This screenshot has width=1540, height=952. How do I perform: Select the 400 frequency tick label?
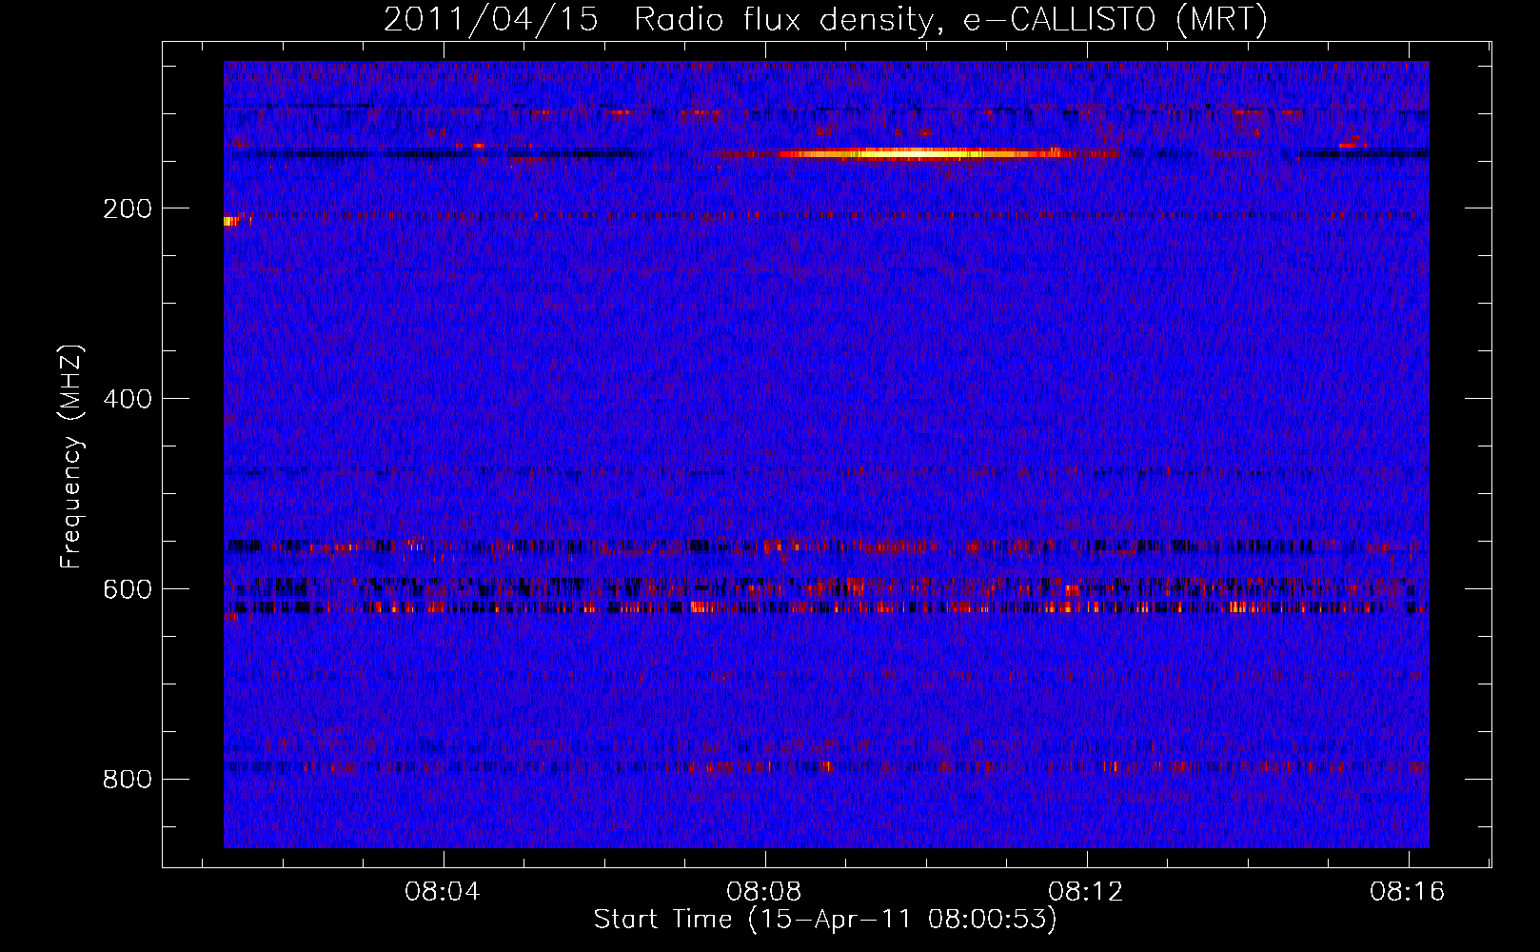point(128,399)
